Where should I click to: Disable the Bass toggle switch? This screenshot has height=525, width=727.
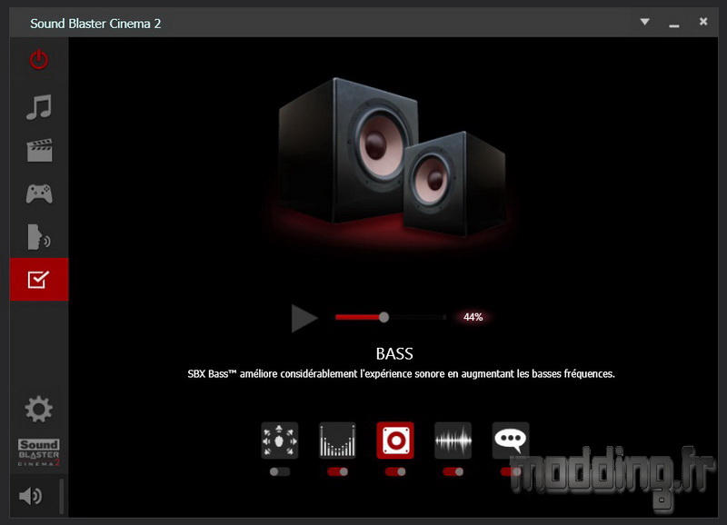395,471
